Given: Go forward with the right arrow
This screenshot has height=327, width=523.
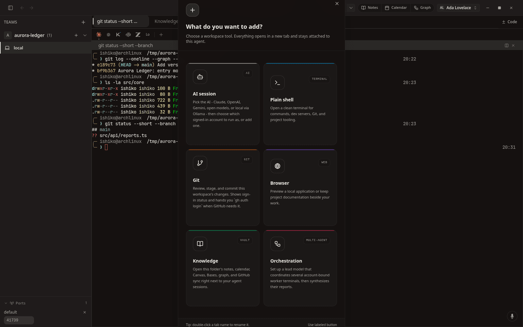Looking at the screenshot, I should coord(31,8).
